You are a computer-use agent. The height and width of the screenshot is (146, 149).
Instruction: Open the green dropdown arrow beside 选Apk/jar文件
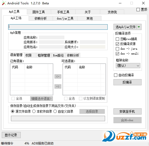tap(139, 27)
